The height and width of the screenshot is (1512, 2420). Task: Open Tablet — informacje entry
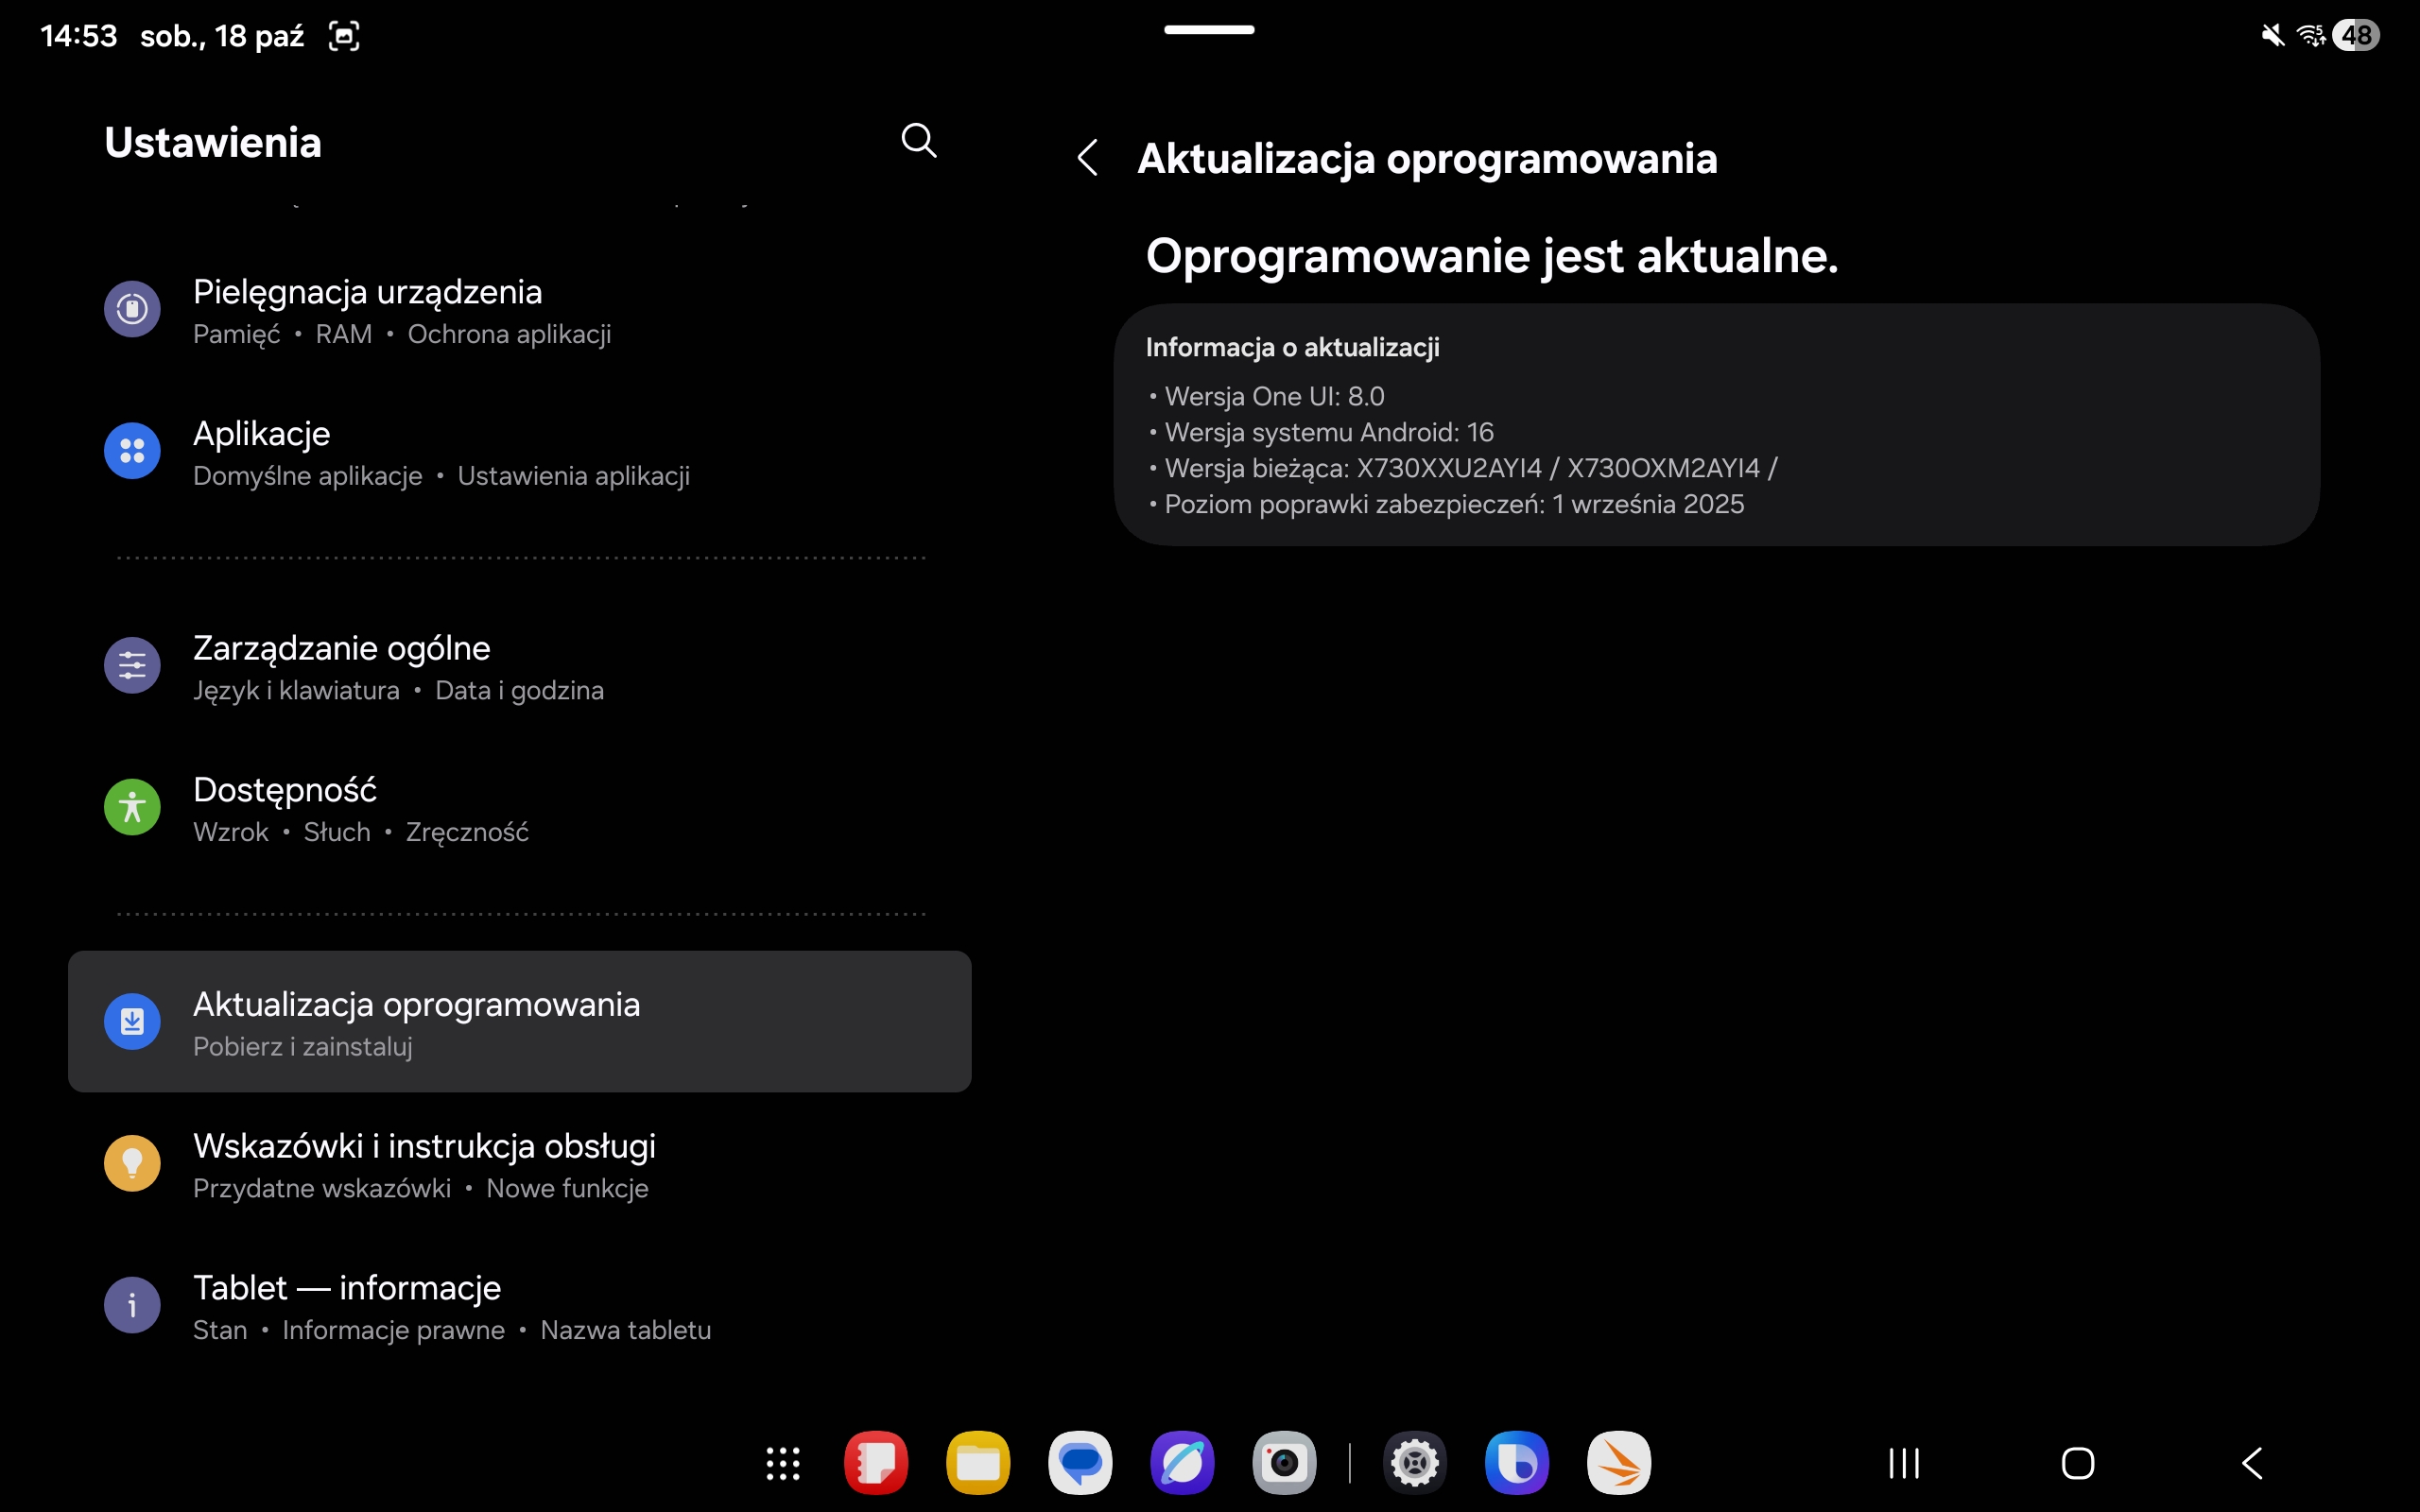pos(520,1306)
